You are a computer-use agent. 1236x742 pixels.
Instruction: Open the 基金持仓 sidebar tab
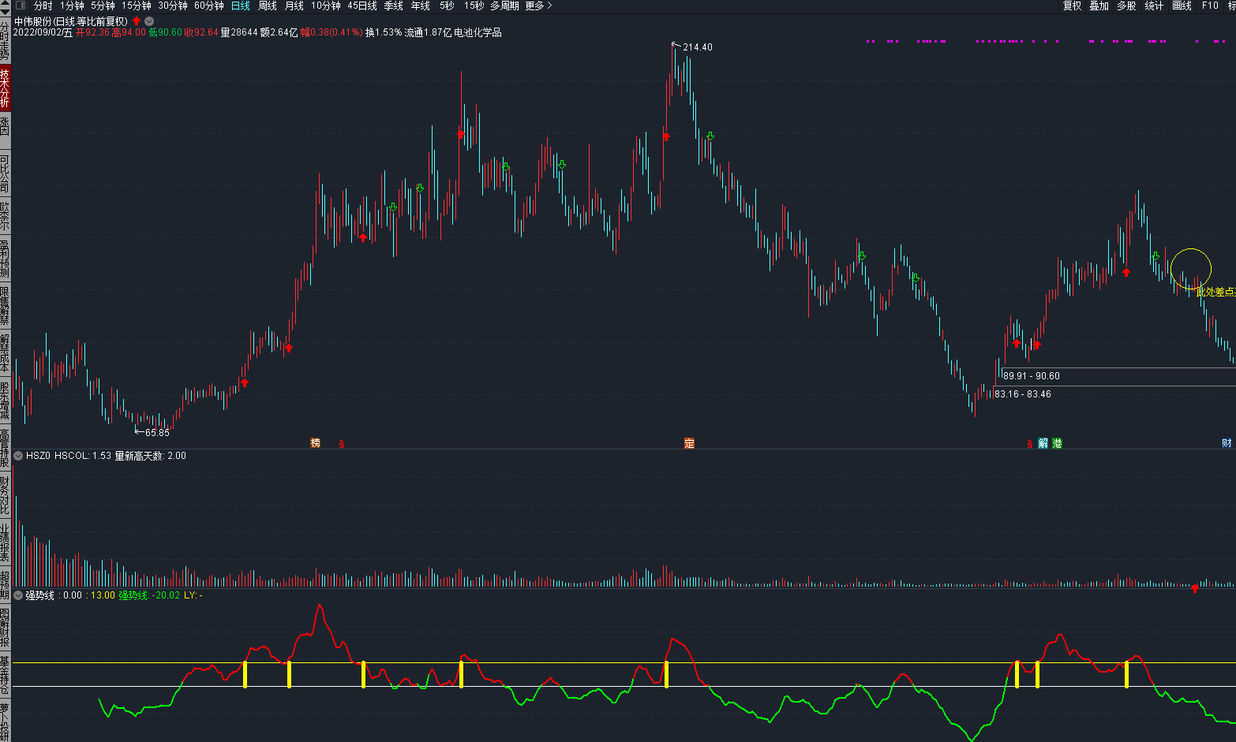click(5, 675)
